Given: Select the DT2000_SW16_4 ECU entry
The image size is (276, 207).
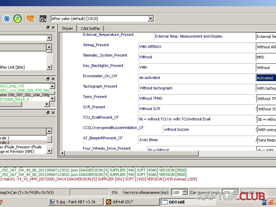Looking at the screenshot, I should (x=14, y=99).
